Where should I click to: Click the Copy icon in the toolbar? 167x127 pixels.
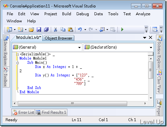(x=63, y=29)
